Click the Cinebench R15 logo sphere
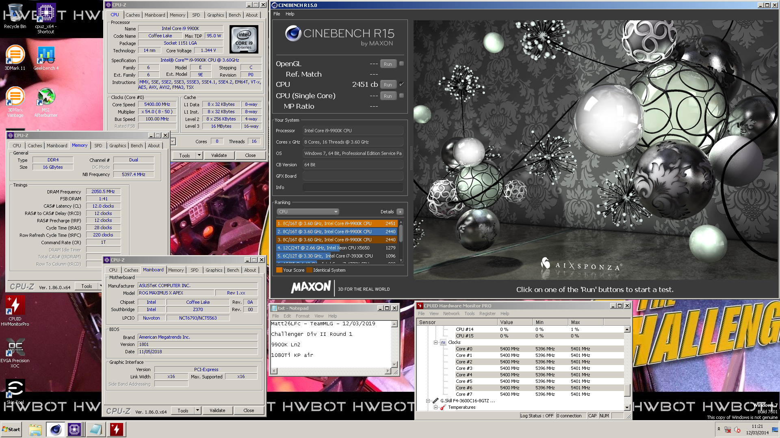Screen dimensions: 780x438 [x=293, y=33]
